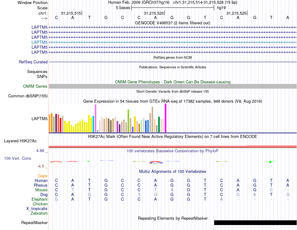Open the GENCODE V49lift37 track title

click(172, 23)
